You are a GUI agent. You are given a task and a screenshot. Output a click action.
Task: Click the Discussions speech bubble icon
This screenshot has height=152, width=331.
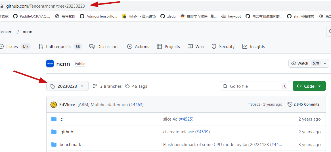coord(92,46)
